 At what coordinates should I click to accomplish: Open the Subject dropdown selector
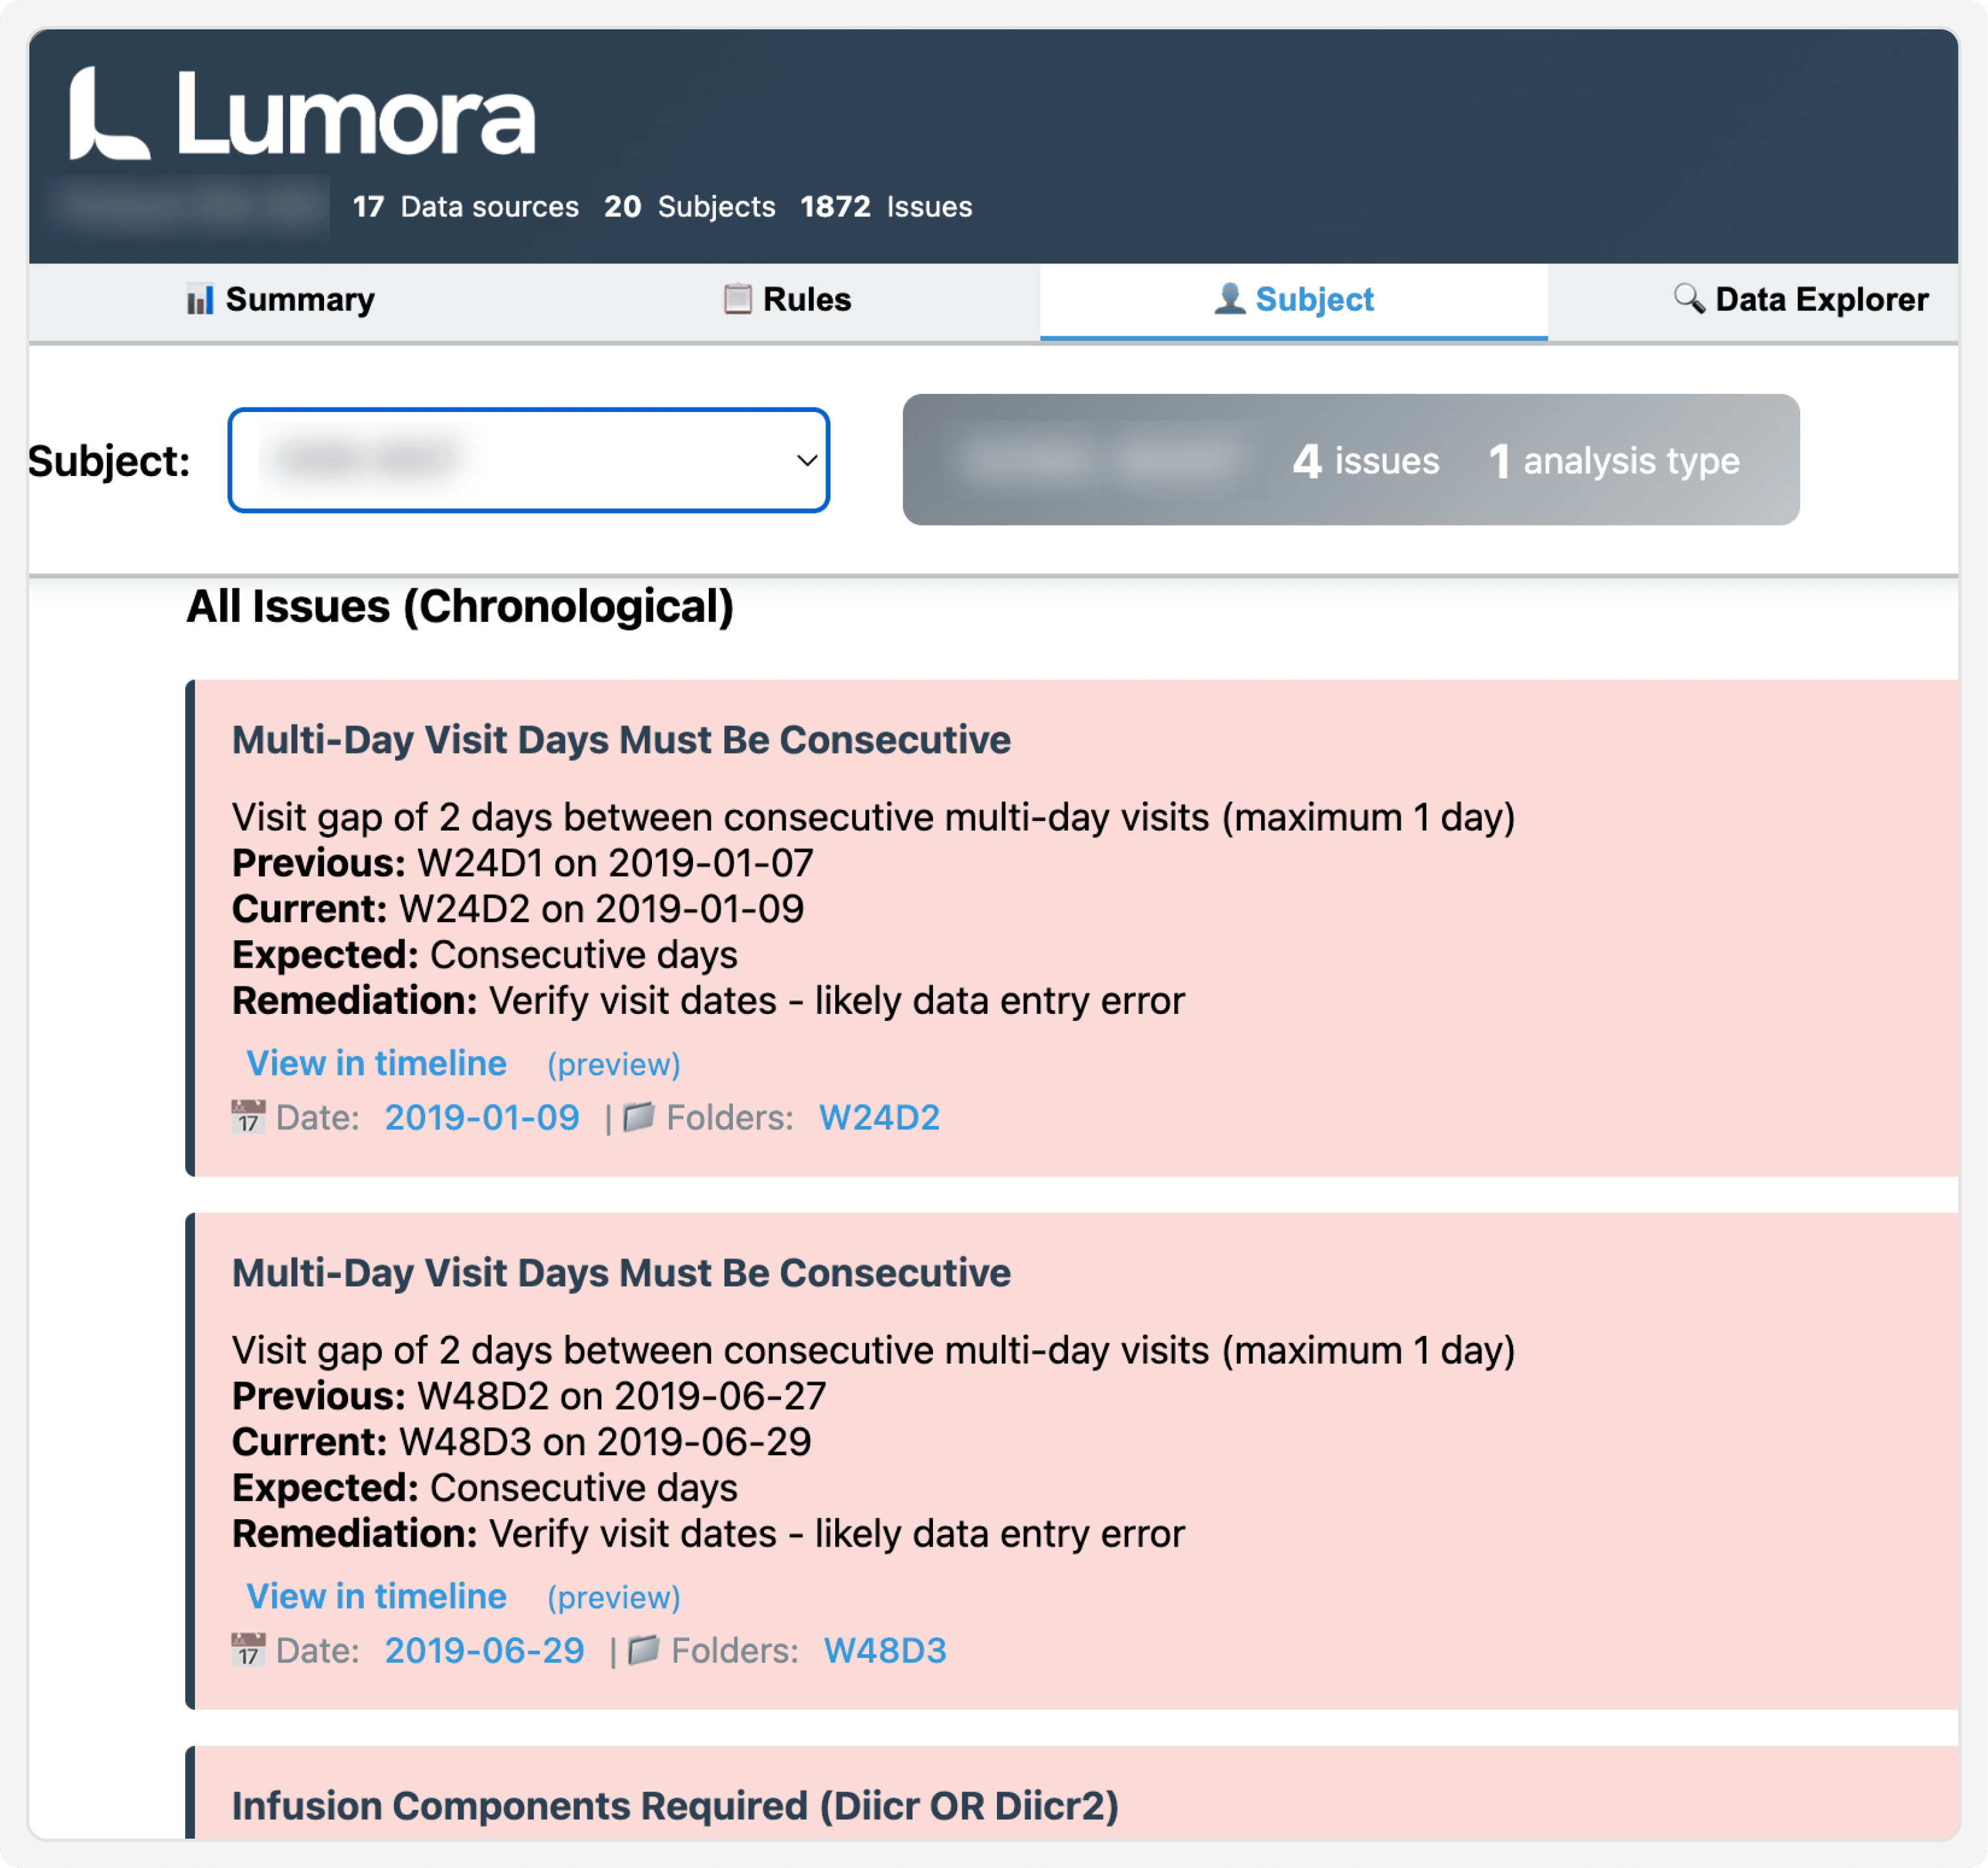(527, 460)
